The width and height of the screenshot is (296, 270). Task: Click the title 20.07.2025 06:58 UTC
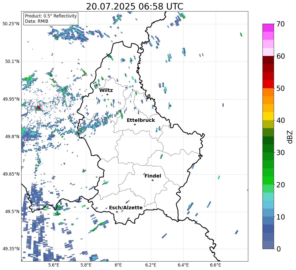point(134,6)
